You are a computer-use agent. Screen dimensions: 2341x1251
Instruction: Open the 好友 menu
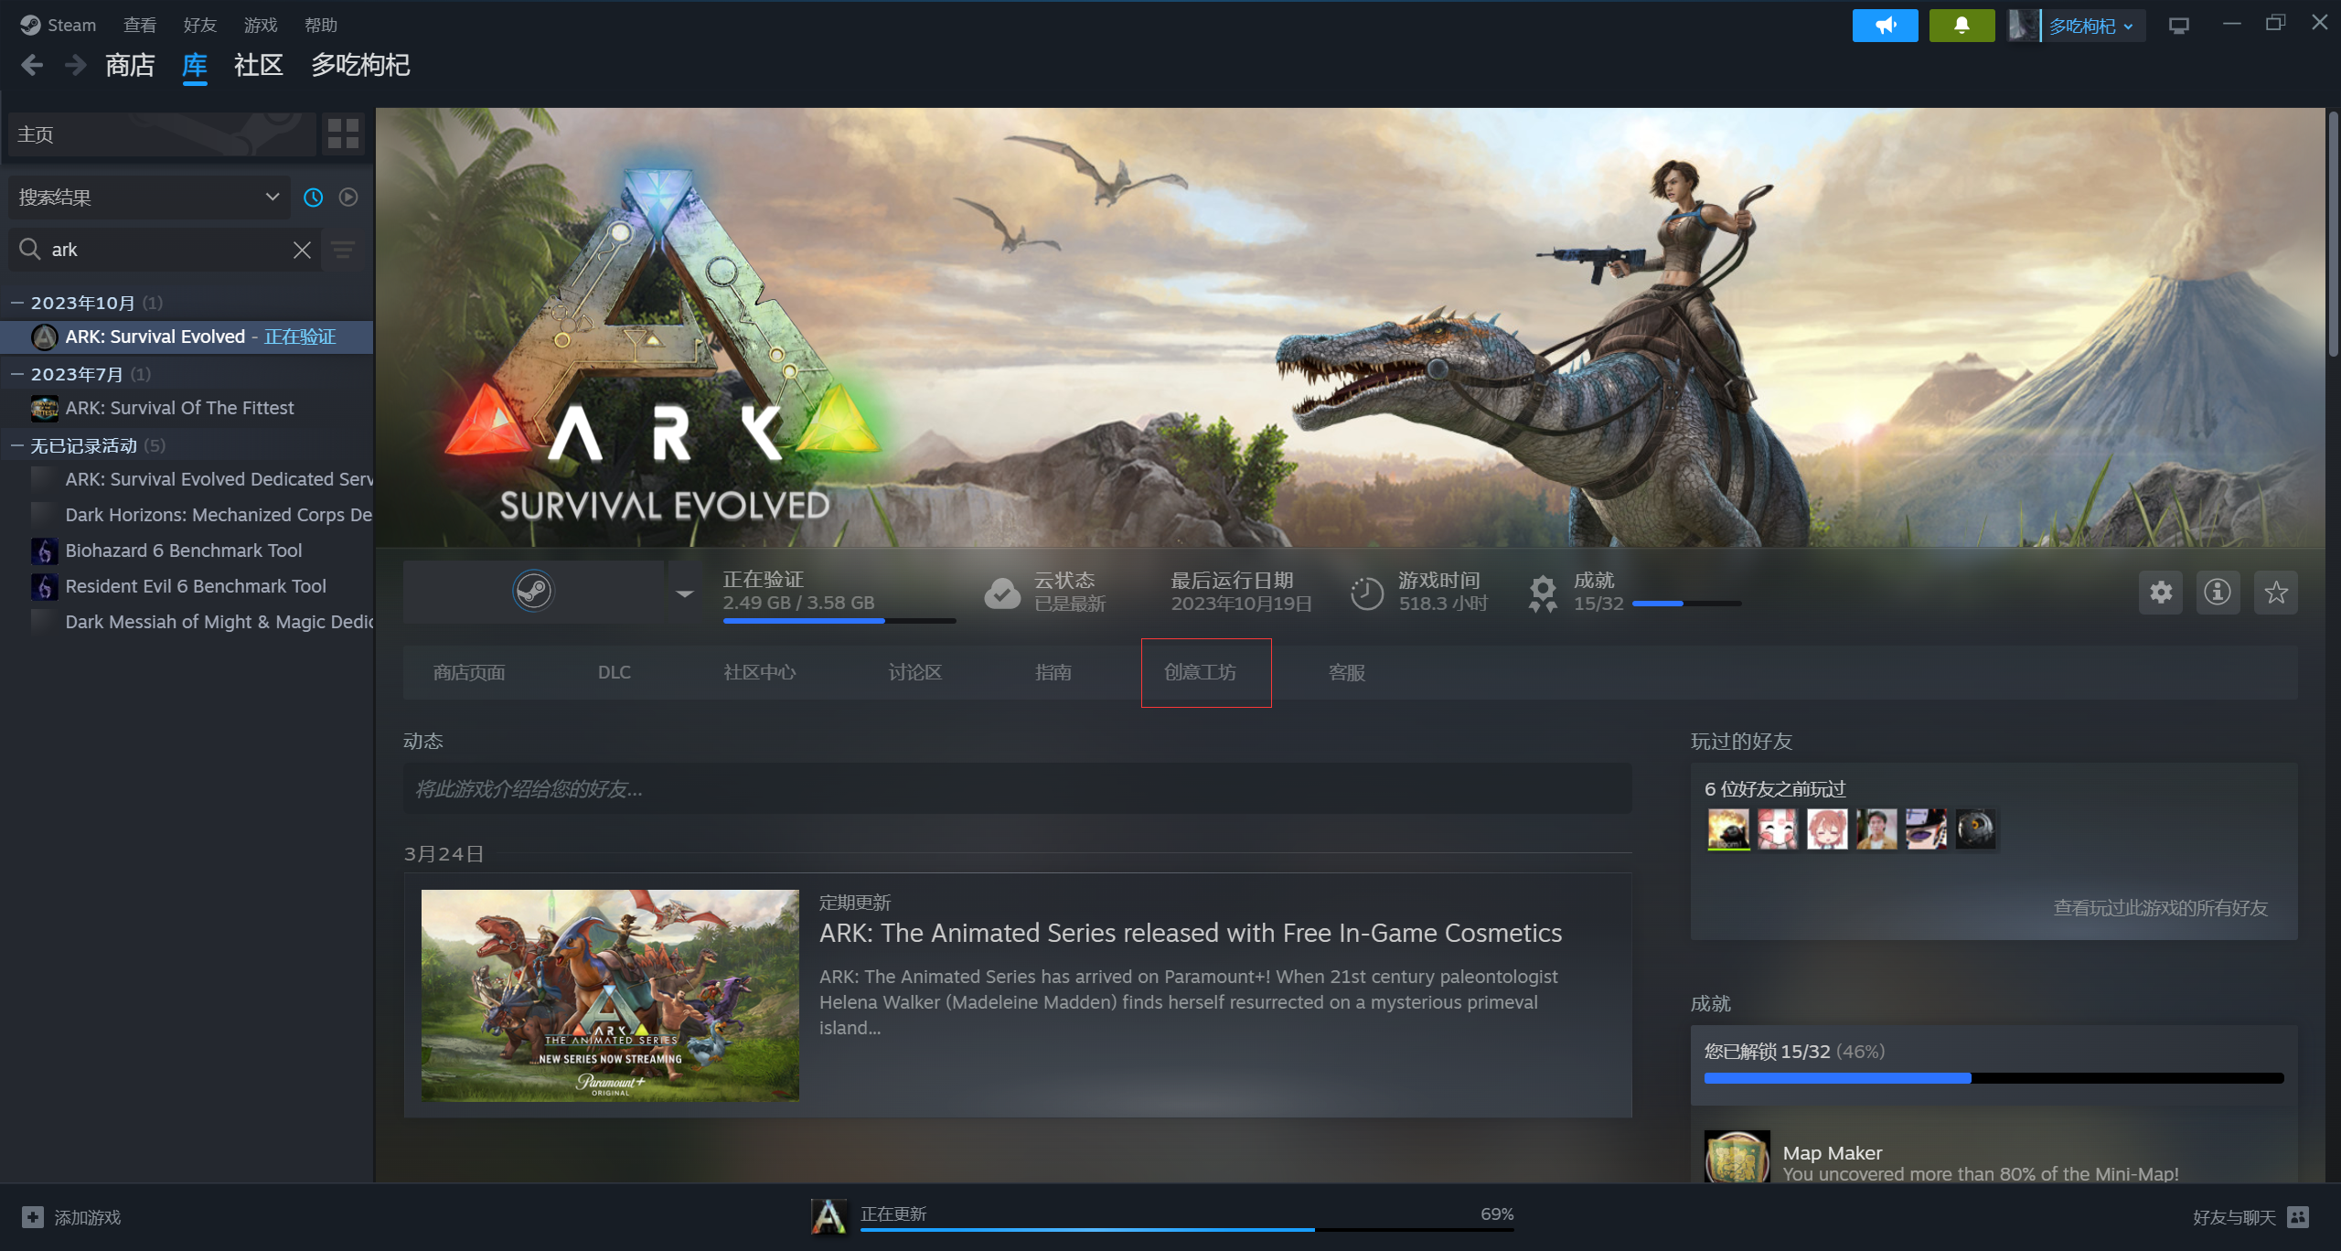[x=199, y=26]
